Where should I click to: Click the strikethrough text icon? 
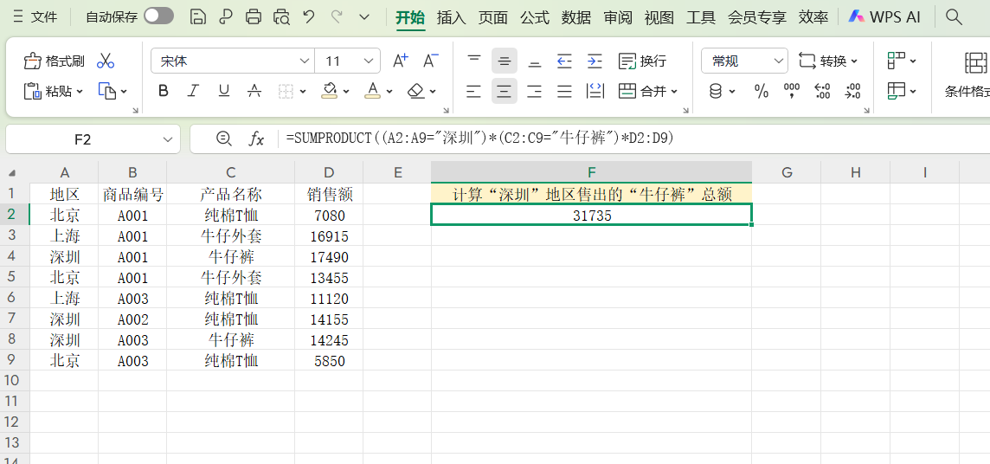pos(254,91)
